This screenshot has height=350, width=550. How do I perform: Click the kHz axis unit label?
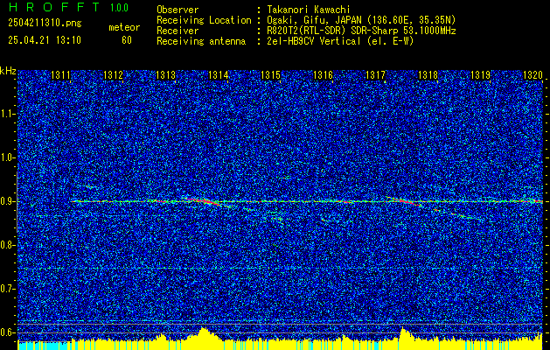click(x=8, y=71)
